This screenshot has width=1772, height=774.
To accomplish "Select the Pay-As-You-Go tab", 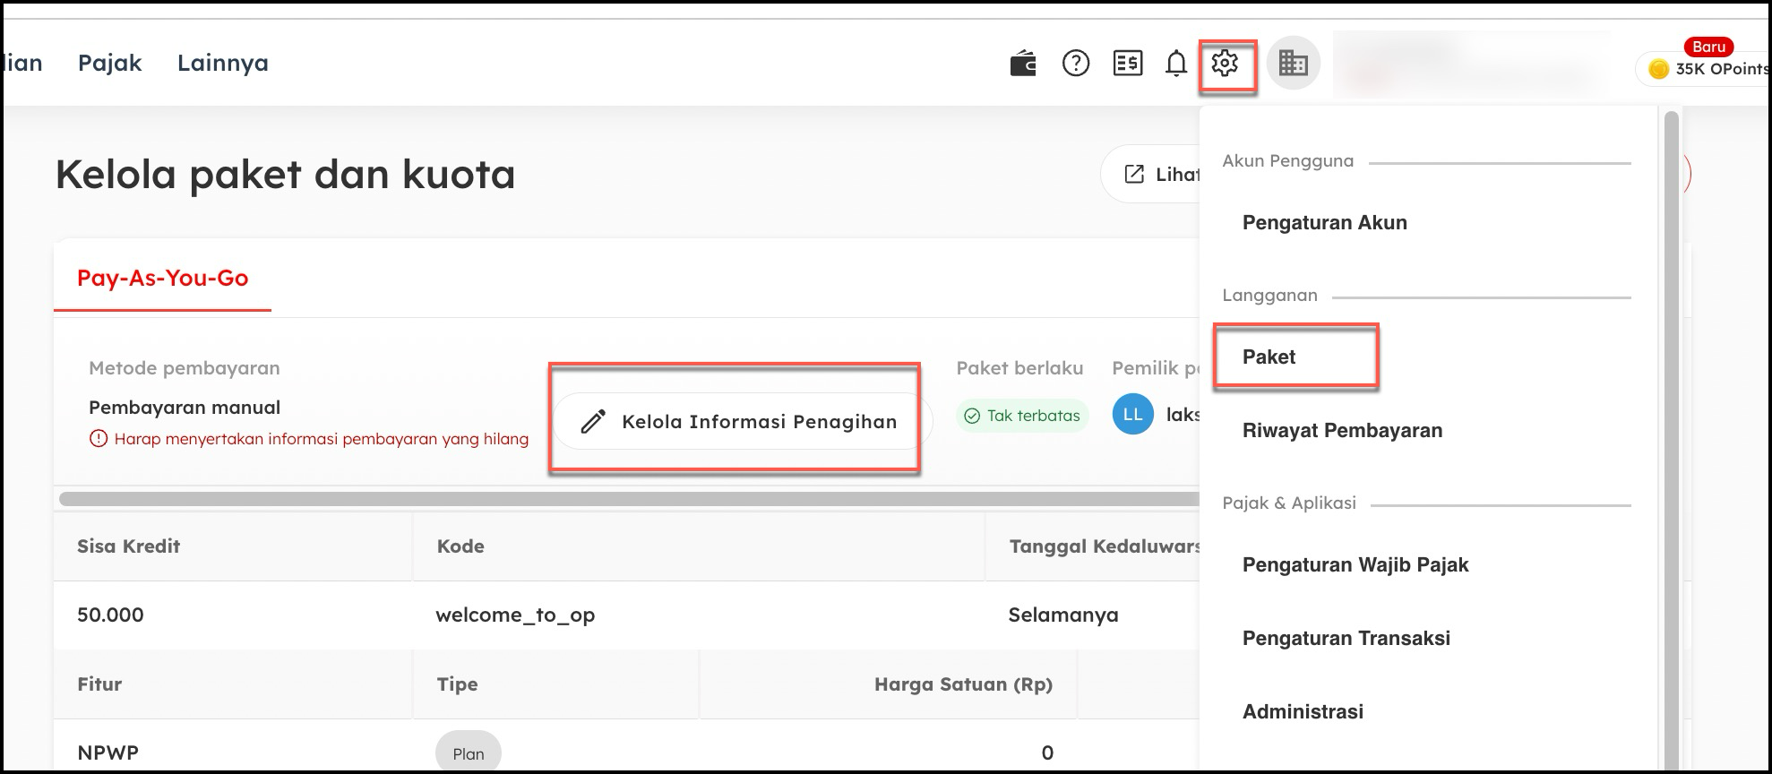I will click(162, 279).
